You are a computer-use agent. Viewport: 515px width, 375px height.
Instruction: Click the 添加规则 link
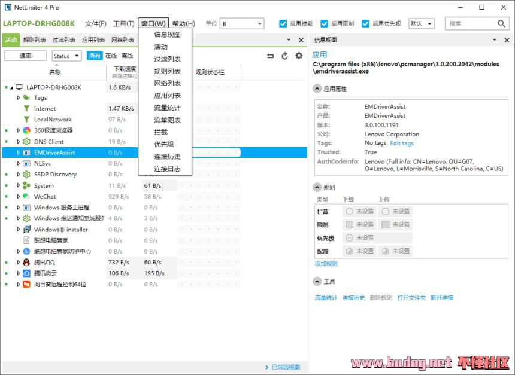click(x=326, y=263)
